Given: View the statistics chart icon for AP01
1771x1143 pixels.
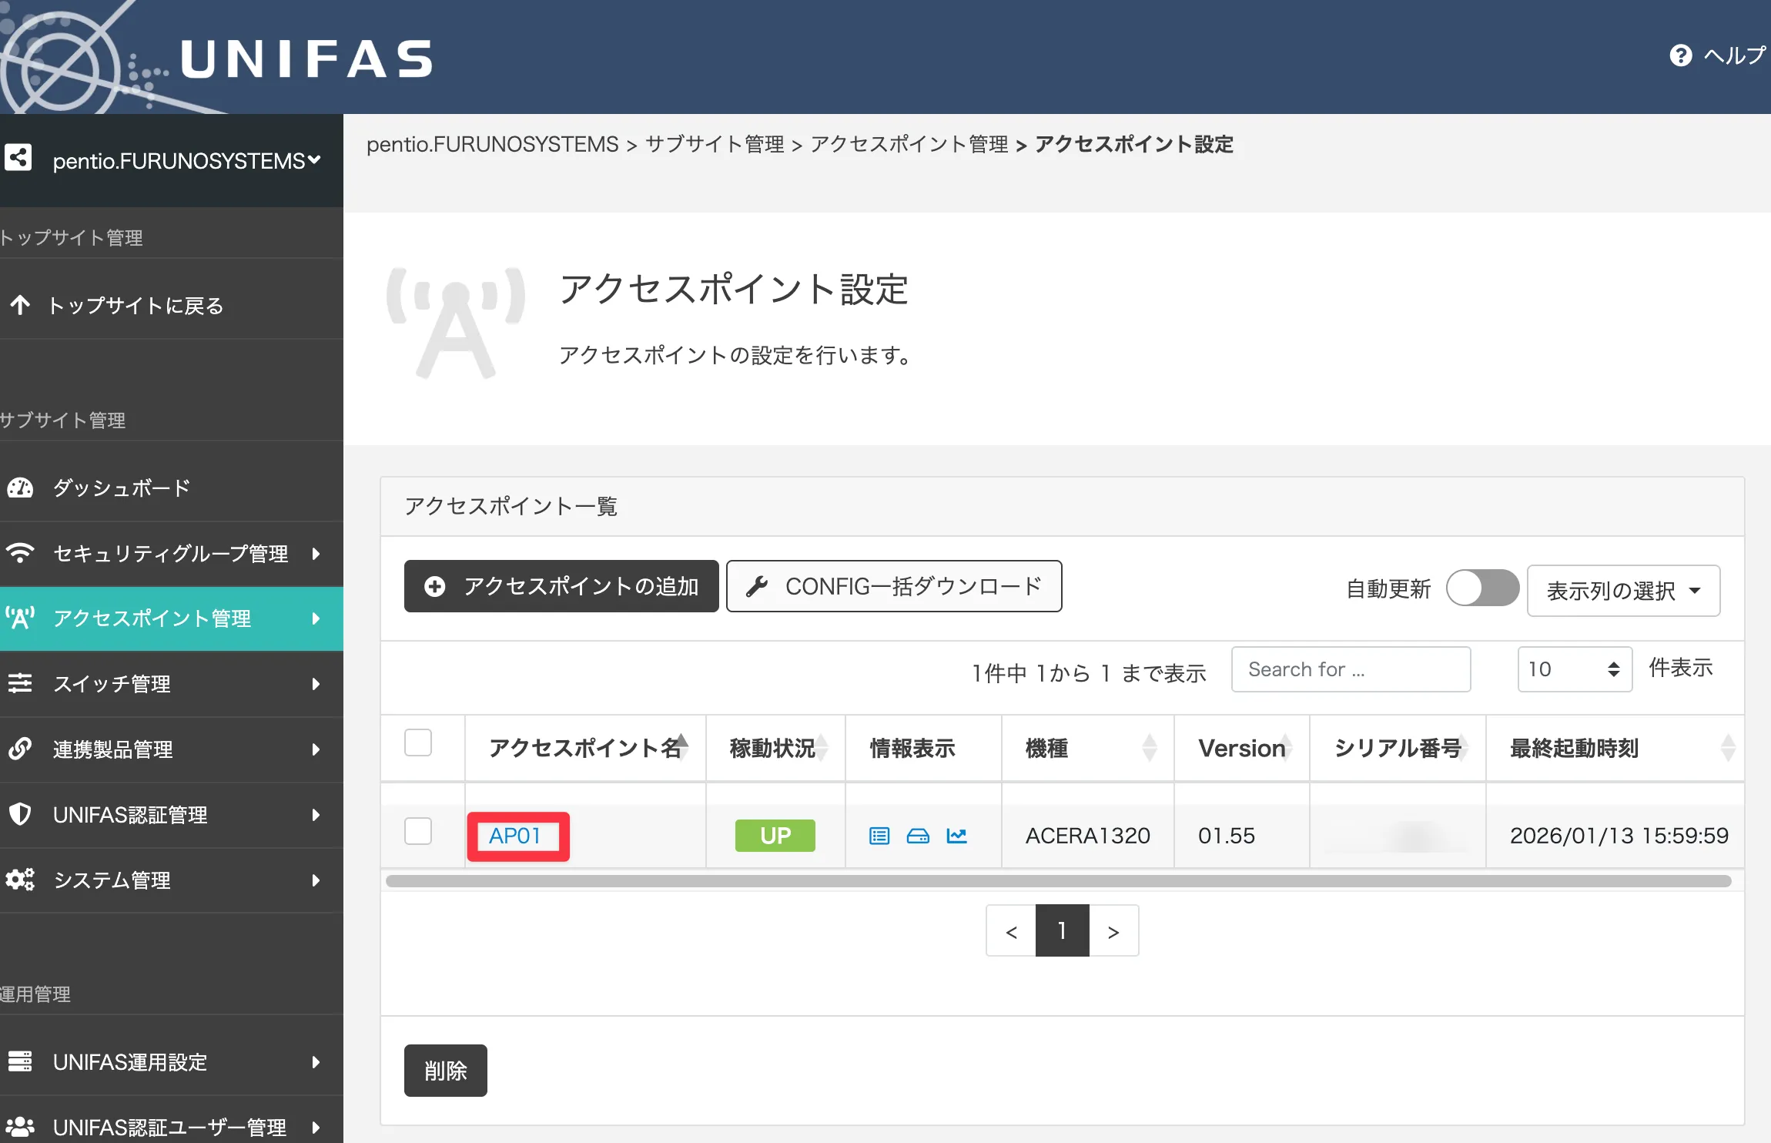Looking at the screenshot, I should [957, 835].
